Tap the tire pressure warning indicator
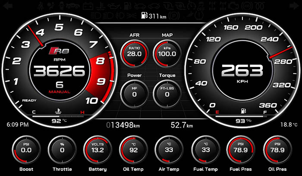This screenshot has width=302, height=176. point(199,15)
